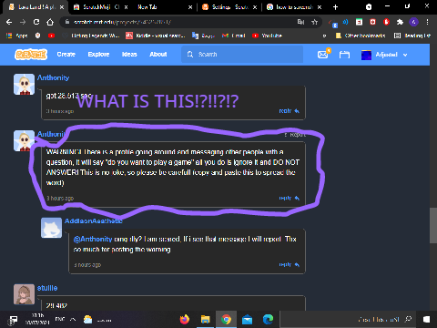
Task: Go to the browser home page
Action: (50, 22)
